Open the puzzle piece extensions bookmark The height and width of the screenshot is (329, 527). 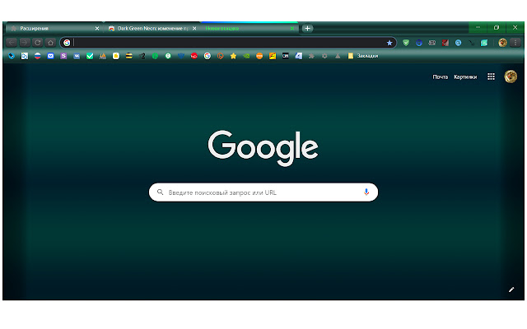(311, 56)
